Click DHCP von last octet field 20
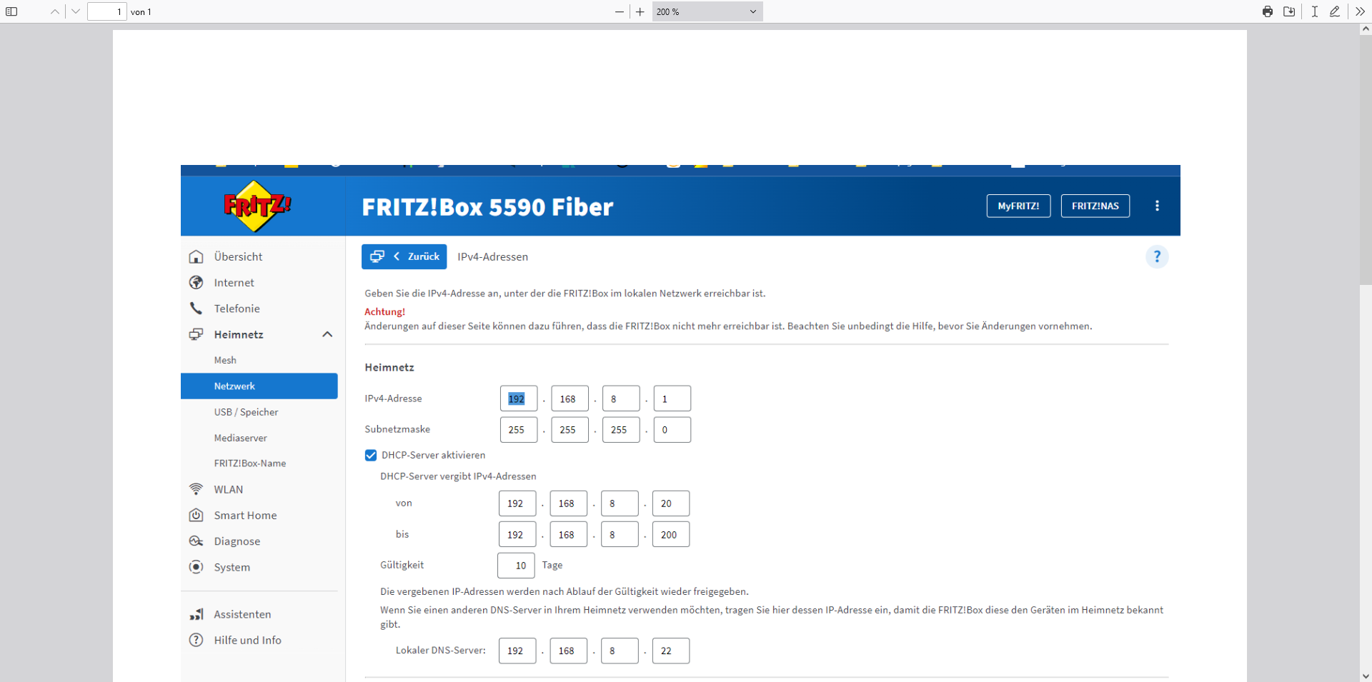Viewport: 1372px width, 682px height. 671,503
